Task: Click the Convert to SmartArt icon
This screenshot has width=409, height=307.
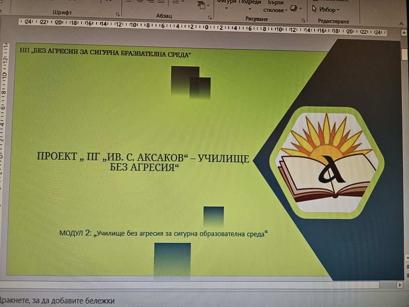Action: (x=203, y=5)
